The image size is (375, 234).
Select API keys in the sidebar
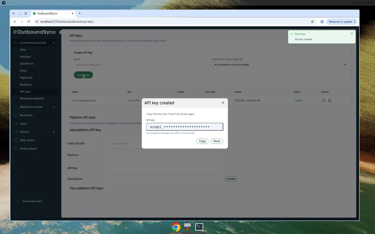[x=25, y=92]
